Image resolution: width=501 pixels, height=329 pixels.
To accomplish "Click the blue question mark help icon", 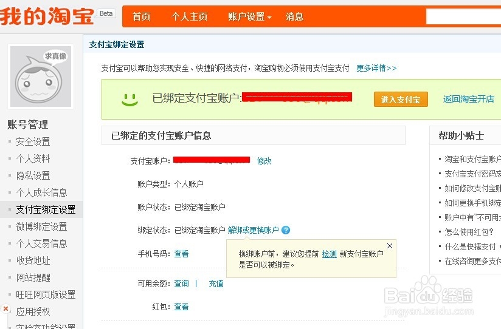I will click(x=286, y=230).
